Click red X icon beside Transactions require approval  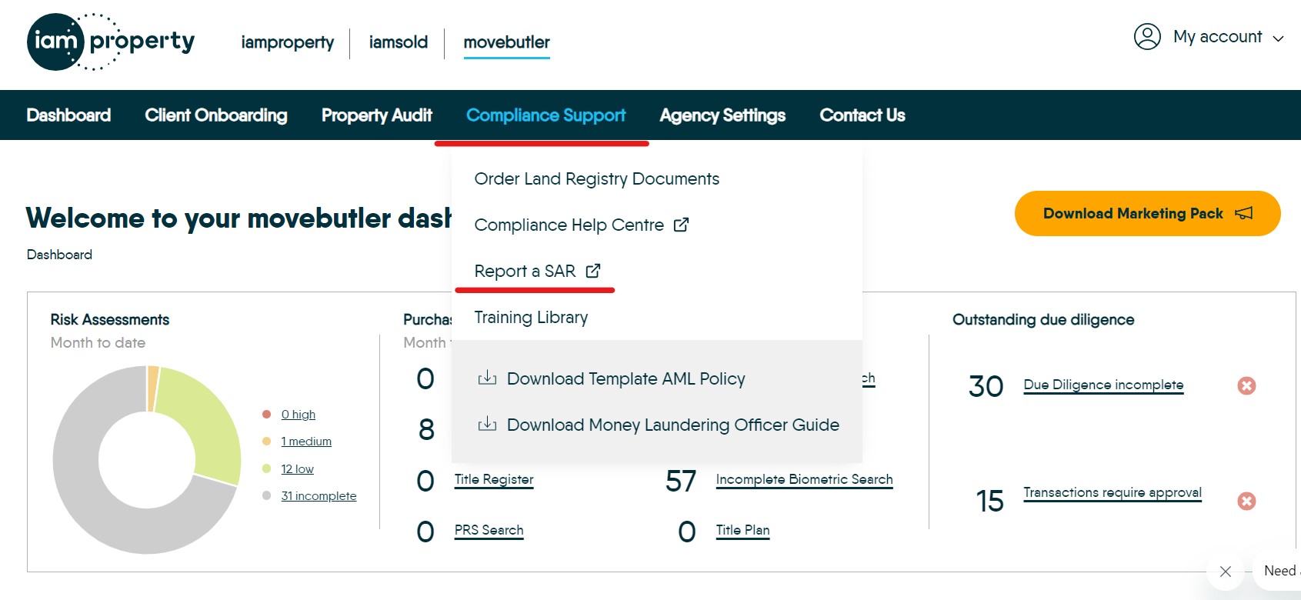1246,502
